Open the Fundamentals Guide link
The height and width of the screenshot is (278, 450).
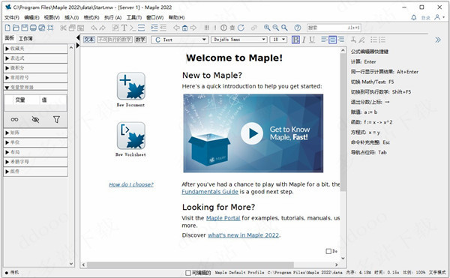tap(210, 192)
